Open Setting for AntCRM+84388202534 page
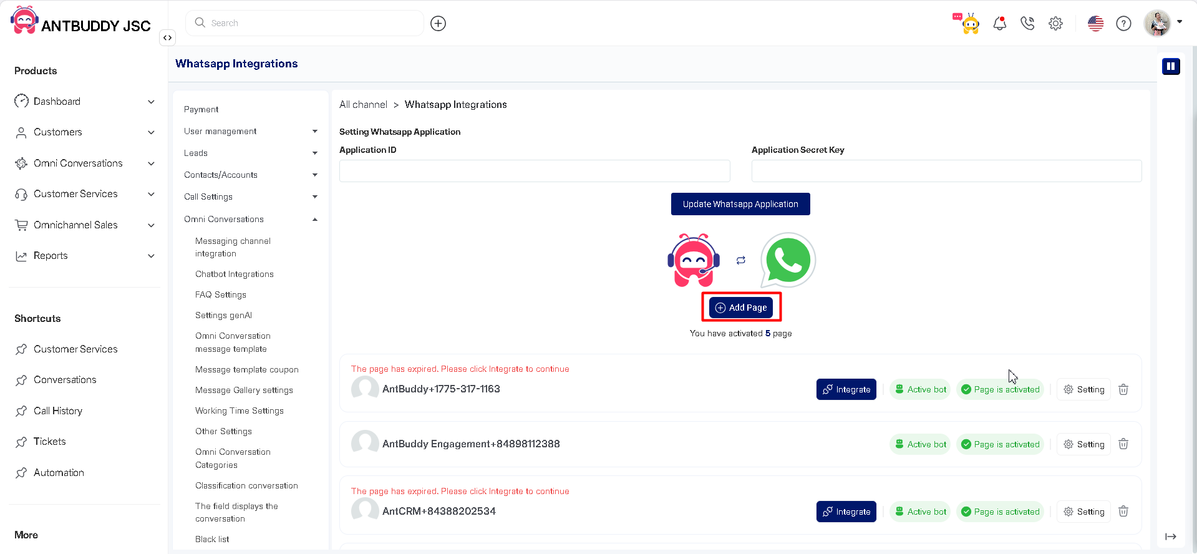The width and height of the screenshot is (1197, 554). [x=1084, y=512]
